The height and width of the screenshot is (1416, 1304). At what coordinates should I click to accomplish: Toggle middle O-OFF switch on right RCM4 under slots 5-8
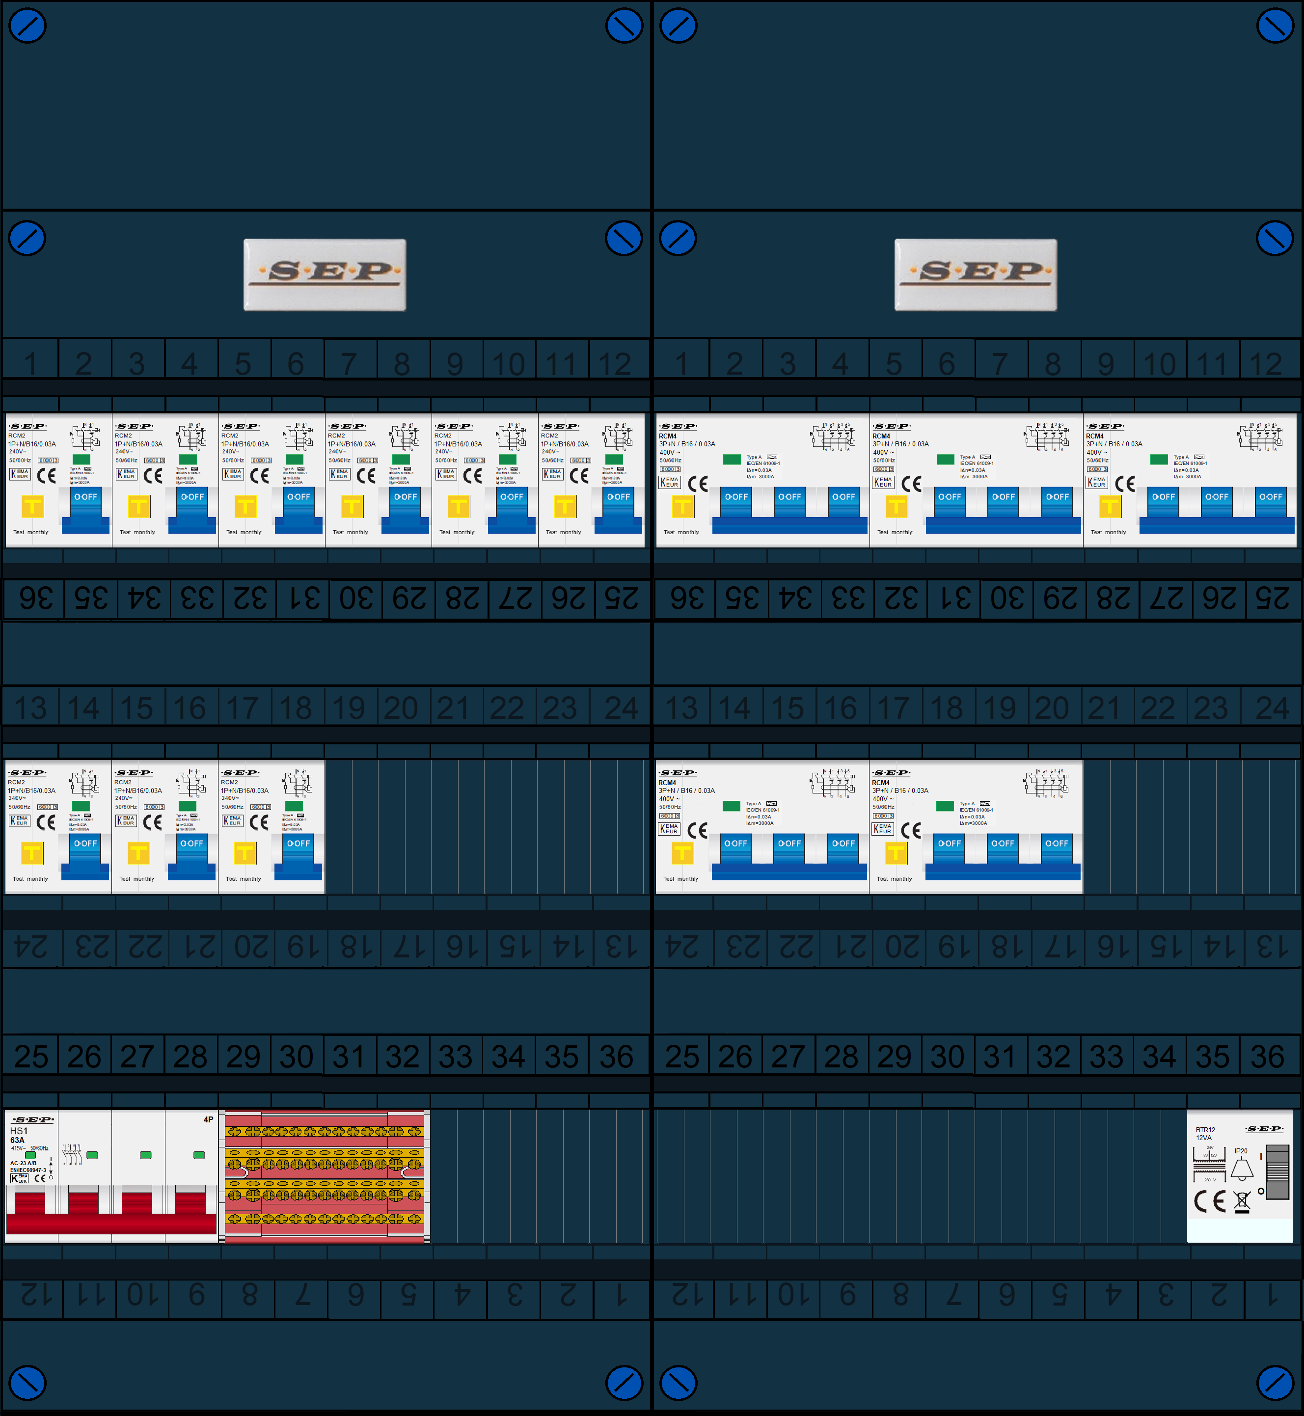1004,502
